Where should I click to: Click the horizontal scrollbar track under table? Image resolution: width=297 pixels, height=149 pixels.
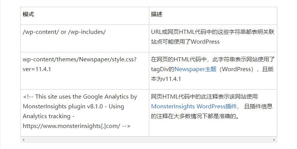[149, 140]
